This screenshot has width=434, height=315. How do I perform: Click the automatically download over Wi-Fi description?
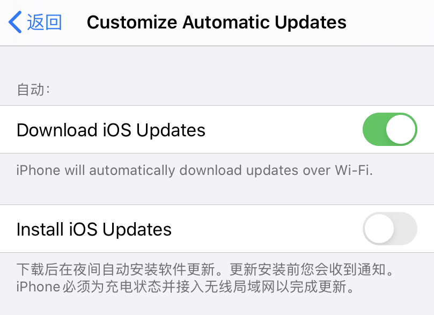point(195,170)
